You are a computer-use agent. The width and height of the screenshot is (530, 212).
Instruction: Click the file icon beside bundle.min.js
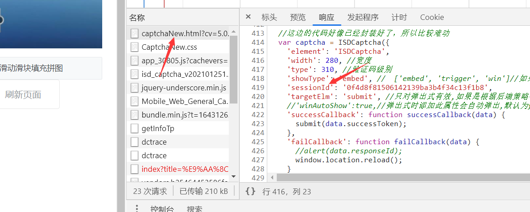pyautogui.click(x=134, y=115)
